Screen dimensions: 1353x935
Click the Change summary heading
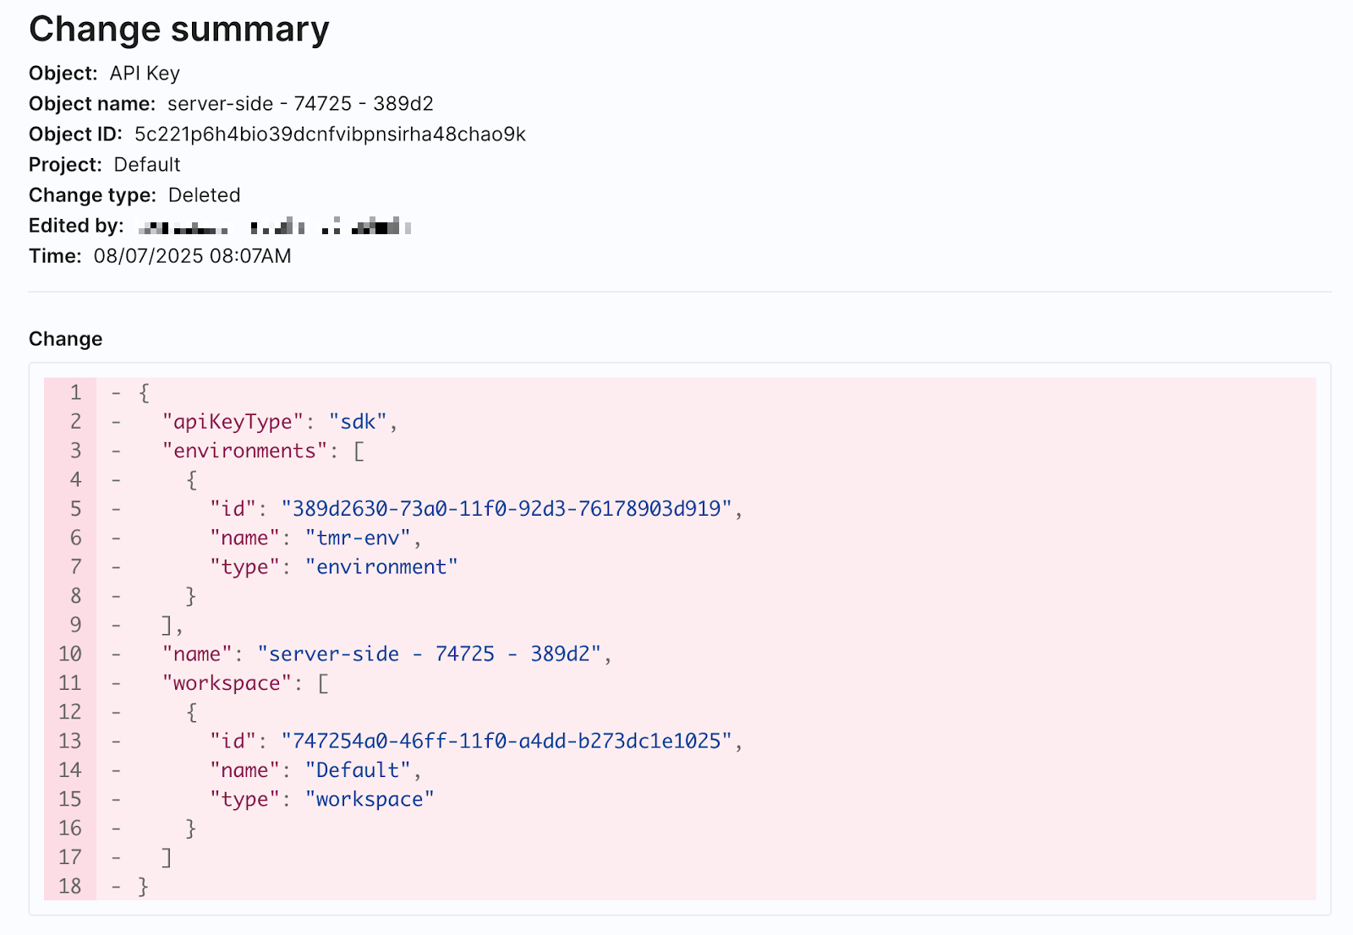click(178, 30)
